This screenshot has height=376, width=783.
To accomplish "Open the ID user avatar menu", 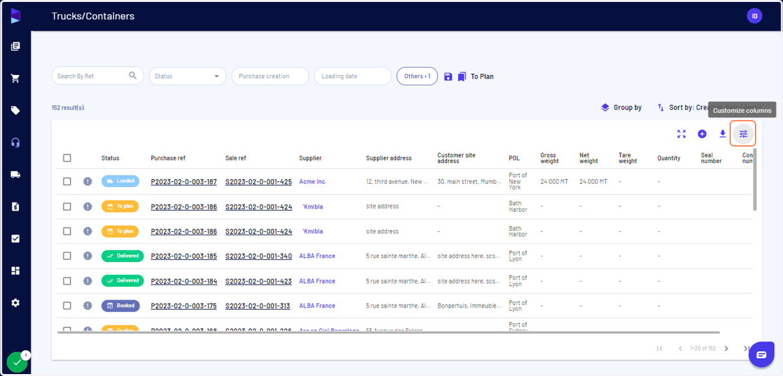I will (x=754, y=16).
